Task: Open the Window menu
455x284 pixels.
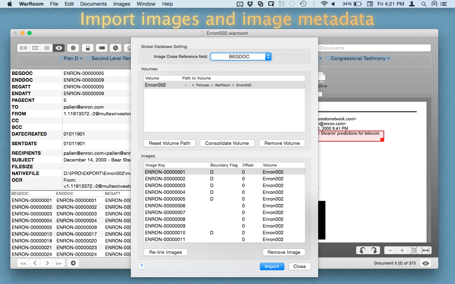Action: tap(146, 4)
